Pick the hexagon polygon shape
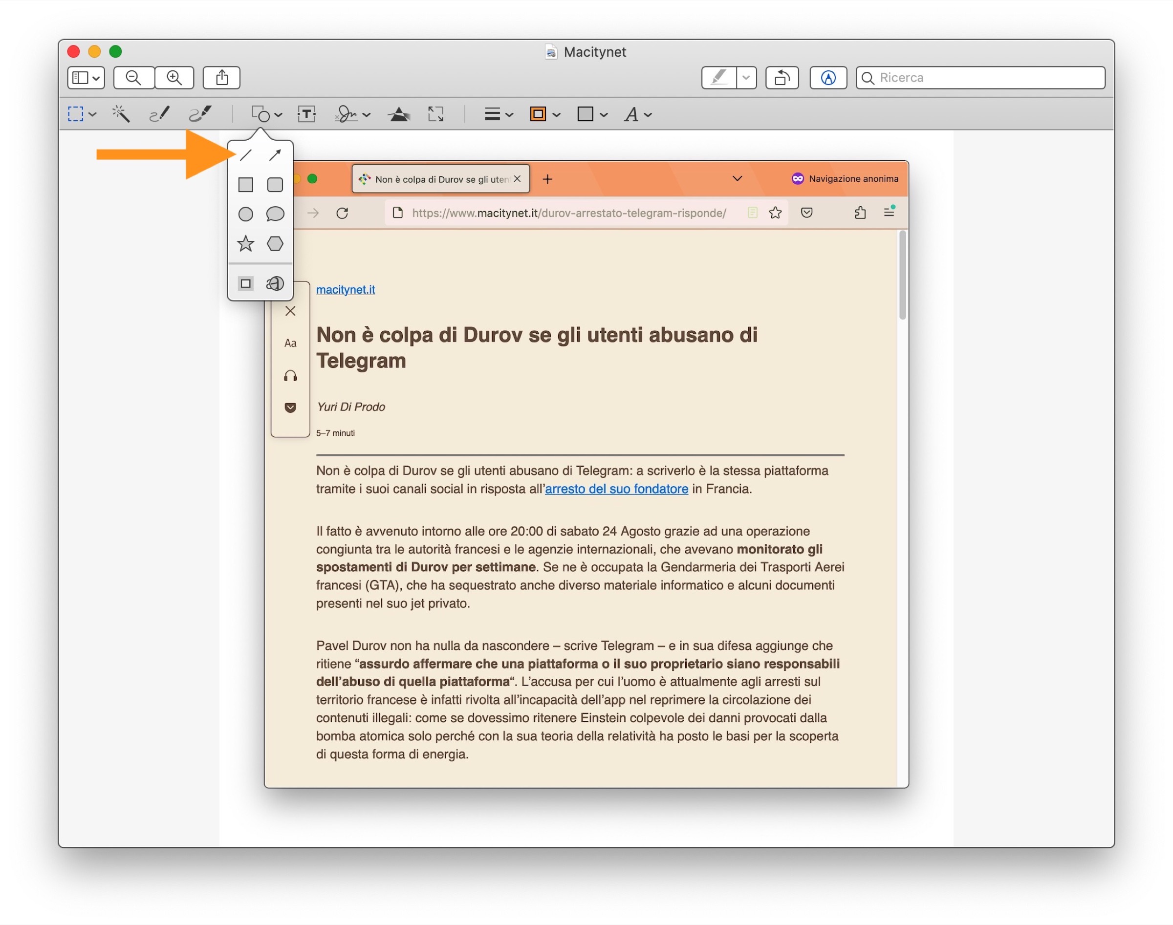The height and width of the screenshot is (925, 1173). point(275,244)
